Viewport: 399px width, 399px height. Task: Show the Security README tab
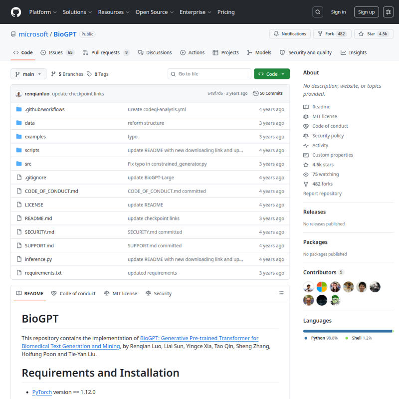pos(159,293)
